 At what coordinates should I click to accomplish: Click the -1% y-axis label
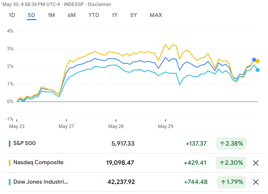(9, 119)
